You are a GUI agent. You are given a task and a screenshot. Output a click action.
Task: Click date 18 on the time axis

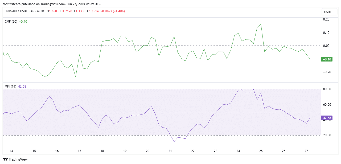pos(102,151)
